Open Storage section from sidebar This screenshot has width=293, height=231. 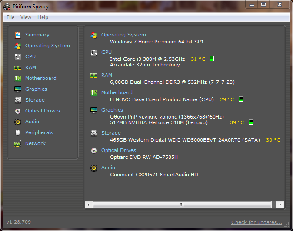point(35,100)
